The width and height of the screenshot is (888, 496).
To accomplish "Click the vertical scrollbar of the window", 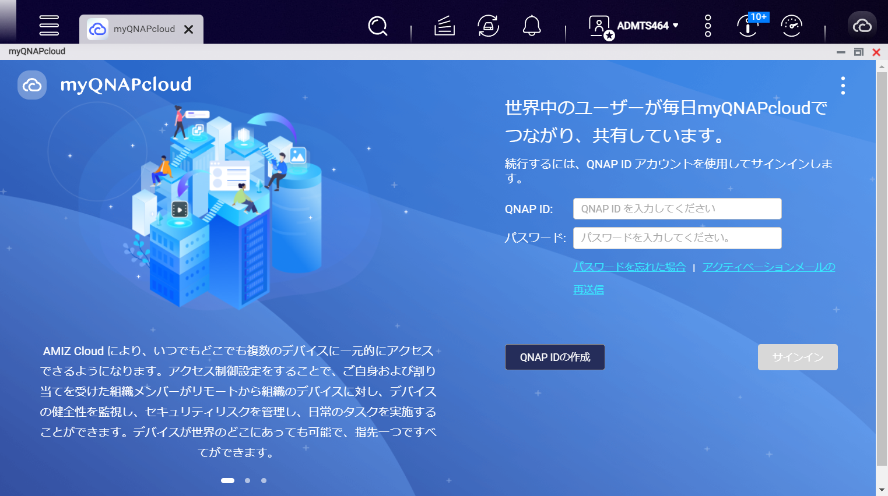I will point(882,268).
